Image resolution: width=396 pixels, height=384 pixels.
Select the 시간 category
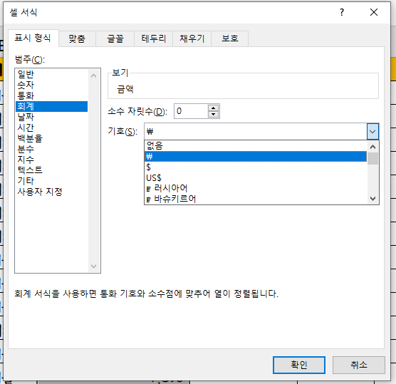pyautogui.click(x=51, y=128)
